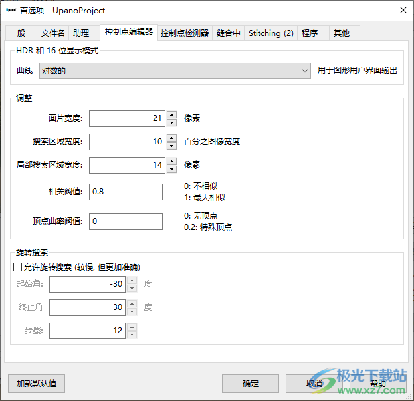Decrease 搜索区域宽度 with down arrow
Viewport: 414px width, 401px height.
172,146
